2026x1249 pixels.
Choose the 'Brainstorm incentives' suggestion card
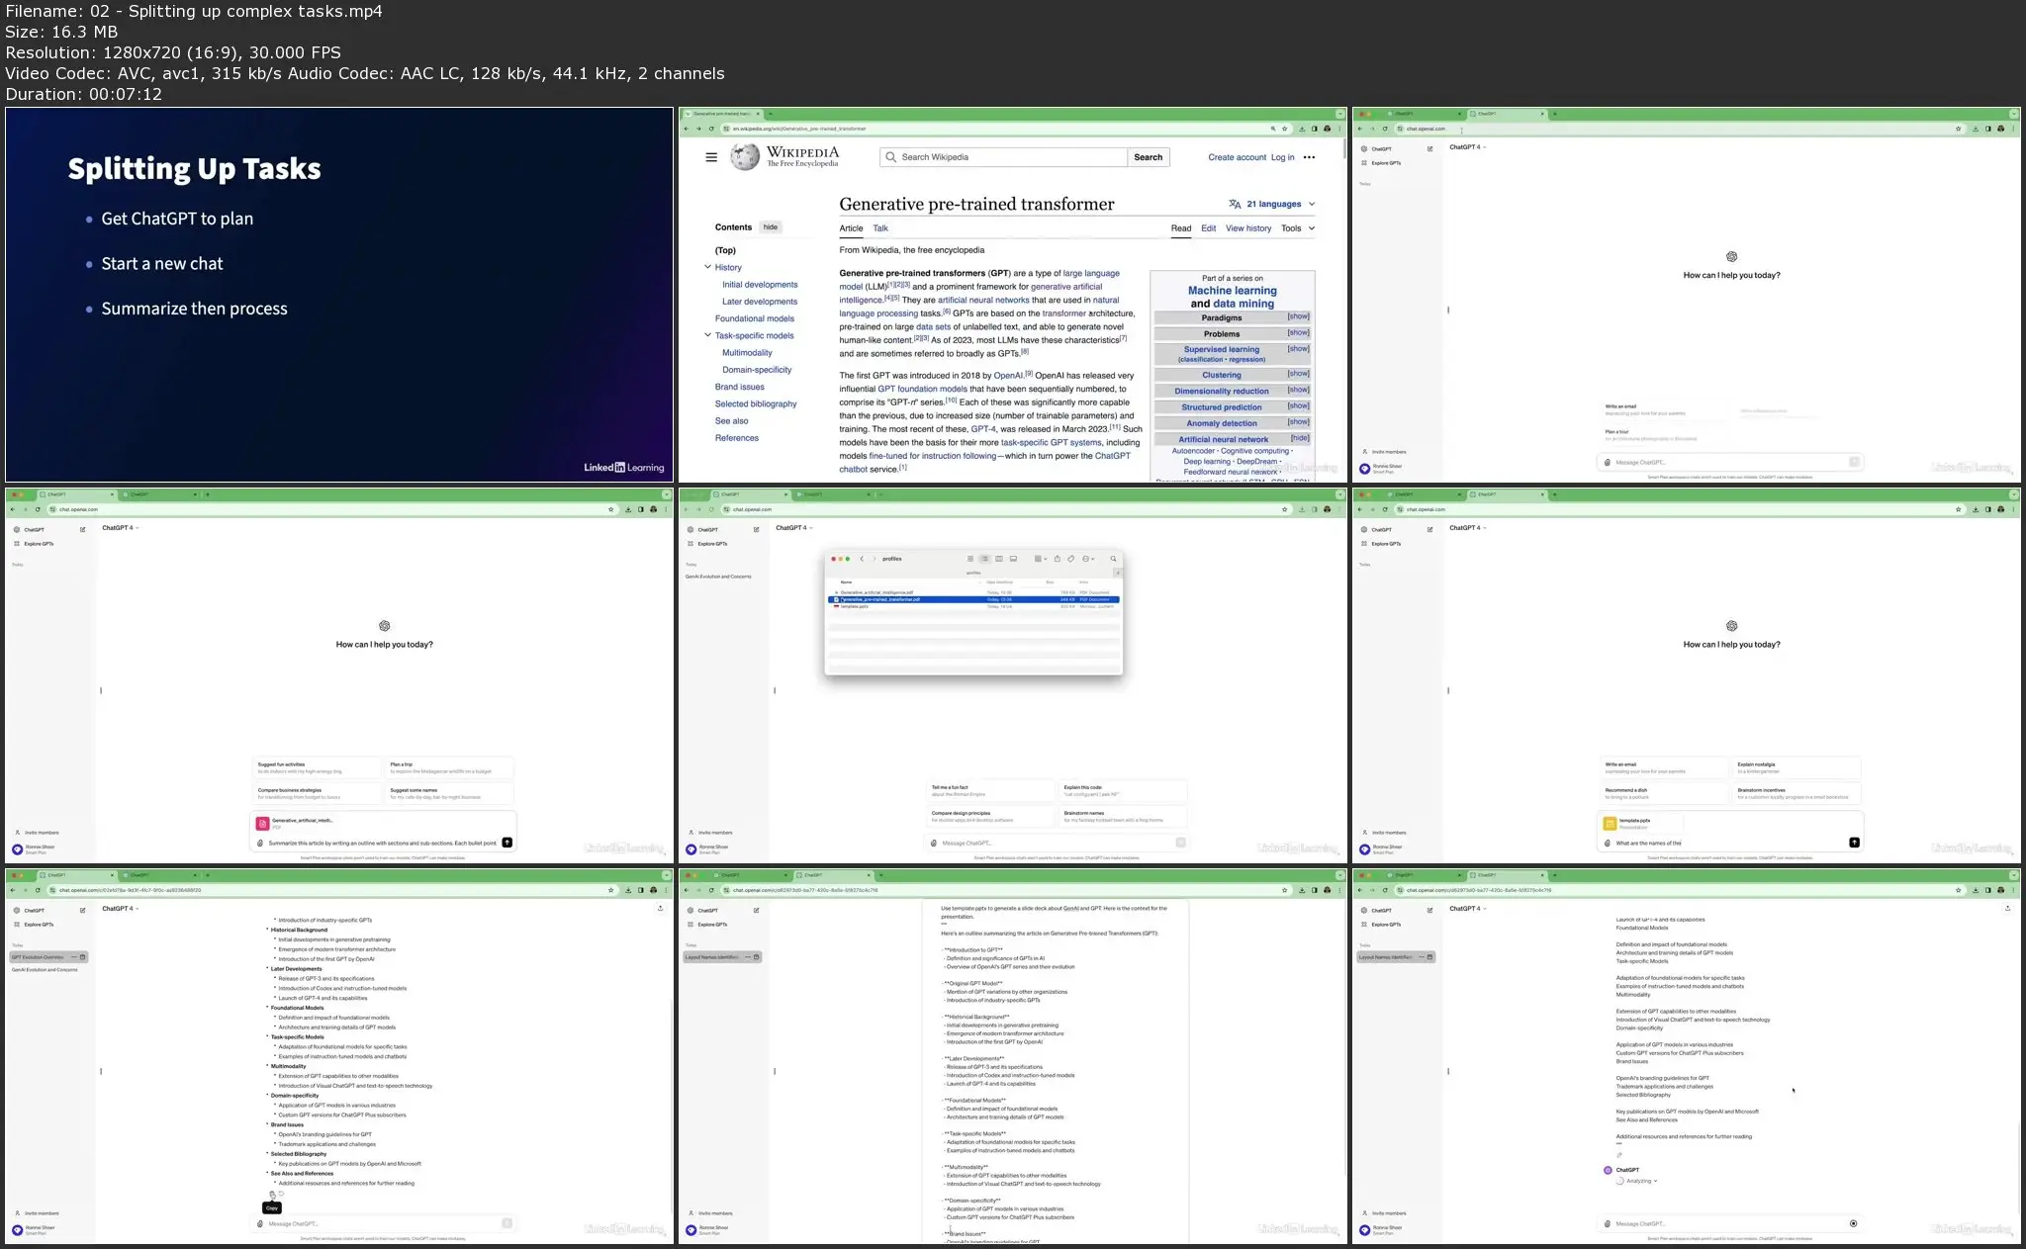1796,793
